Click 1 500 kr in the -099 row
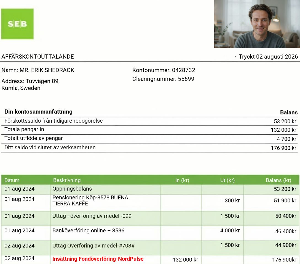Image resolution: width=300 pixels, height=264 pixels. pyautogui.click(x=230, y=216)
